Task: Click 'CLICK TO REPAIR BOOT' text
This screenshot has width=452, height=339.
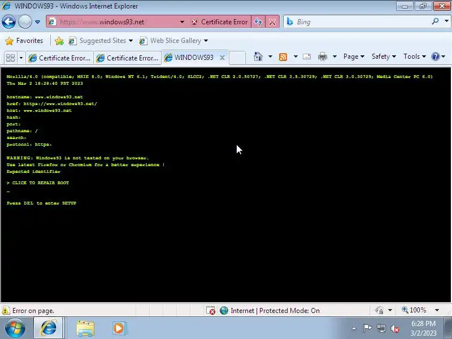Action: pyautogui.click(x=40, y=182)
